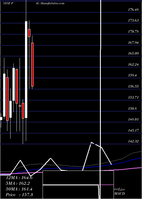Screen dimensions: 142x199
Task: Click the 170.78 price axis label
Action: pos(133,31)
